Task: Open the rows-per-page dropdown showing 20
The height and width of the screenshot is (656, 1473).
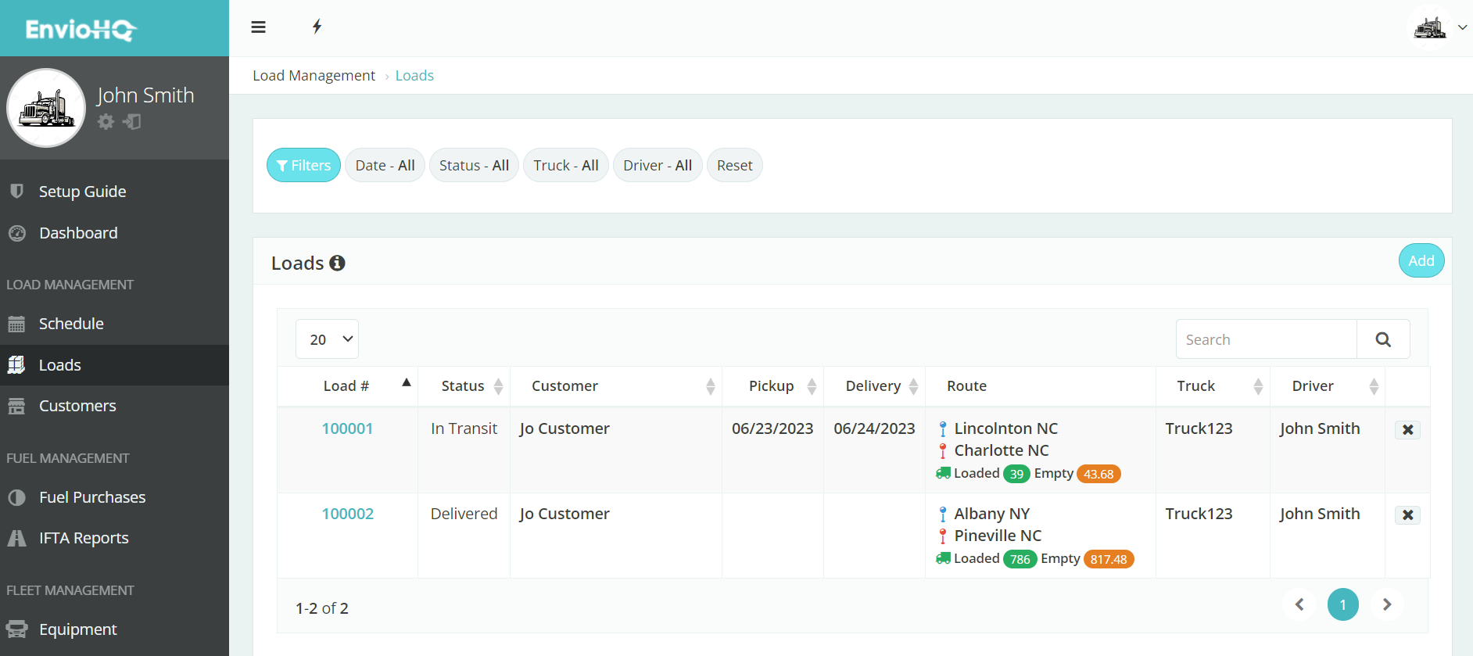Action: [x=327, y=339]
